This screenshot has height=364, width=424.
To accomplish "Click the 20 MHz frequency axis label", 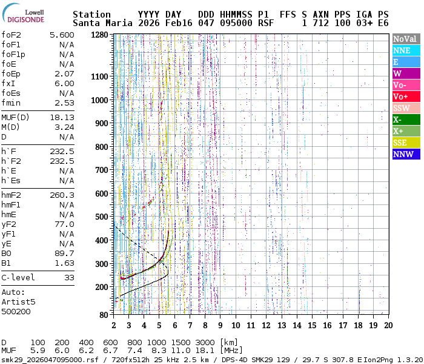I will point(388,325).
